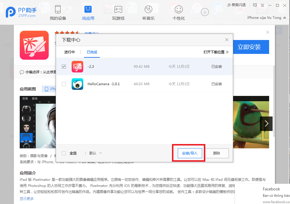Viewport: 290px width, 204px height.
Task: Click the 删除 delete button
Action: tap(217, 153)
